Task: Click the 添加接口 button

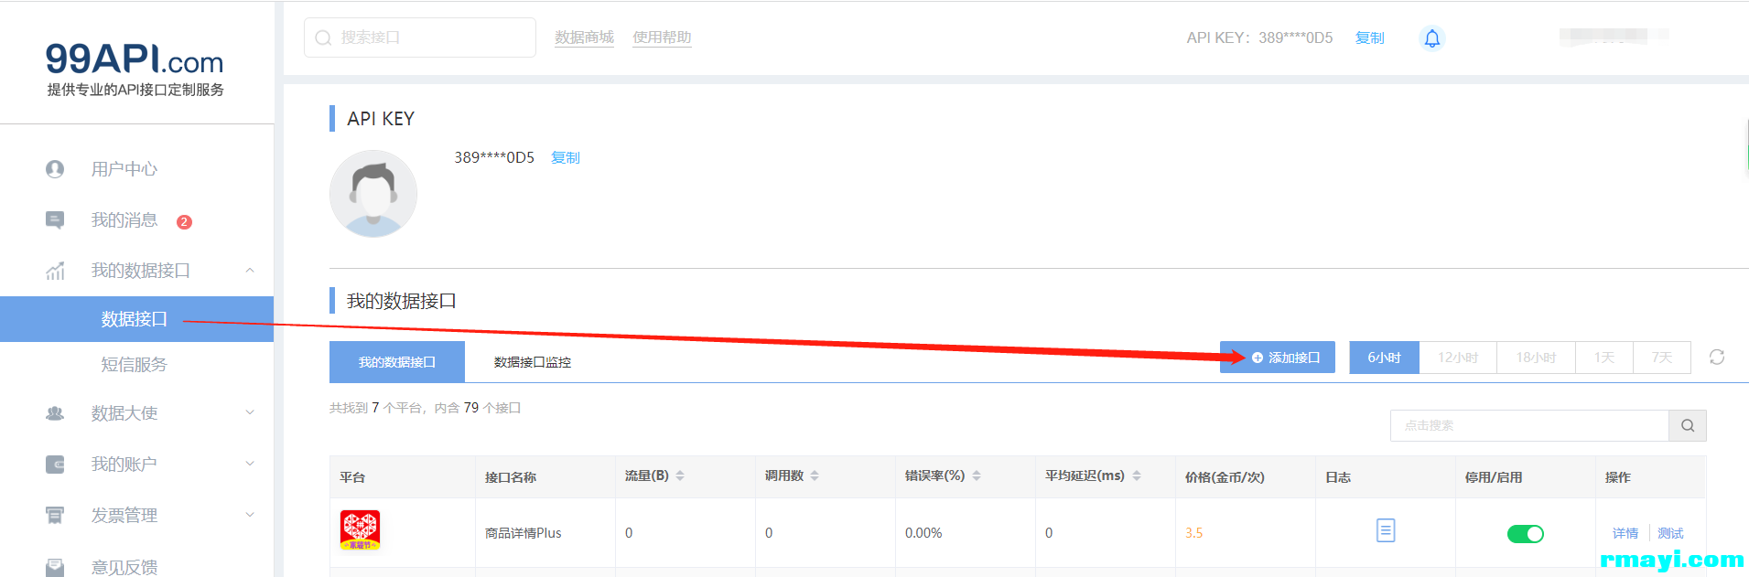Action: [x=1278, y=358]
